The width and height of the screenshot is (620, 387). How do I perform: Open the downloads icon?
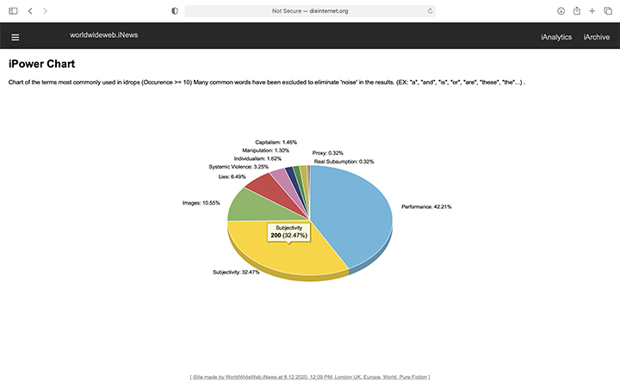click(x=561, y=11)
